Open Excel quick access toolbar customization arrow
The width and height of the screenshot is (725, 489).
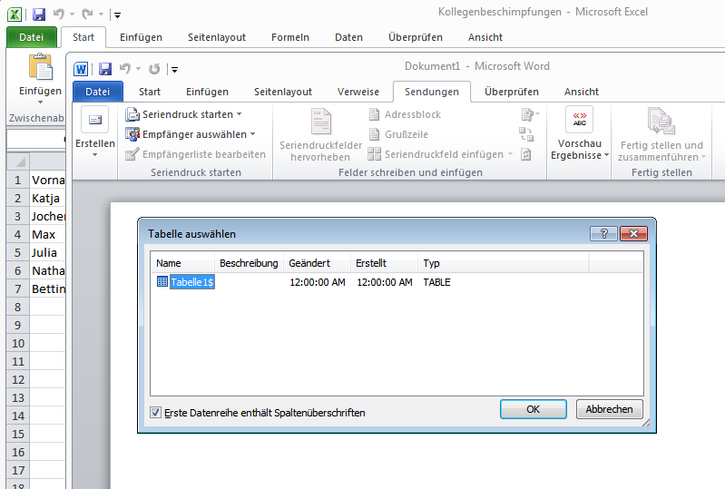tap(117, 15)
